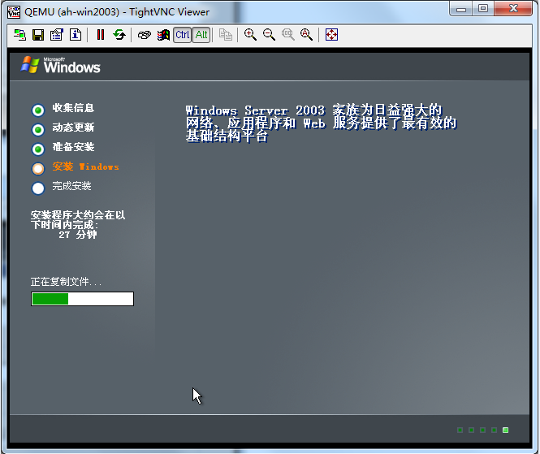Pause the remote session with the red pause icon
Image resolution: width=540 pixels, height=454 pixels.
101,35
